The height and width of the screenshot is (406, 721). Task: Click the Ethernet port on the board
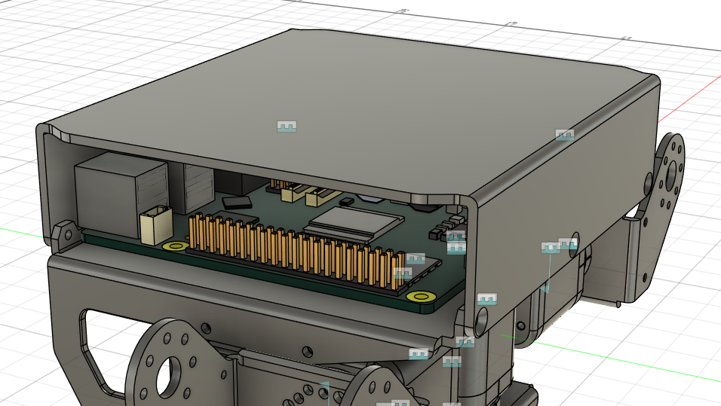coord(121,194)
